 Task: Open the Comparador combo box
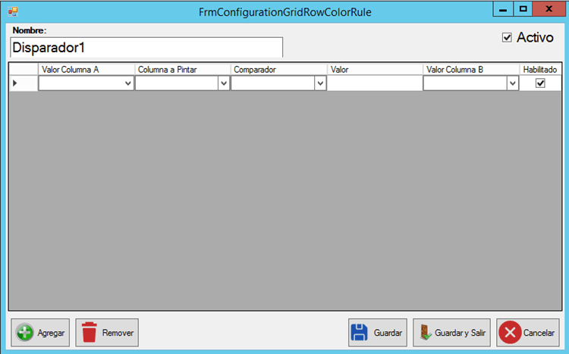(x=320, y=84)
